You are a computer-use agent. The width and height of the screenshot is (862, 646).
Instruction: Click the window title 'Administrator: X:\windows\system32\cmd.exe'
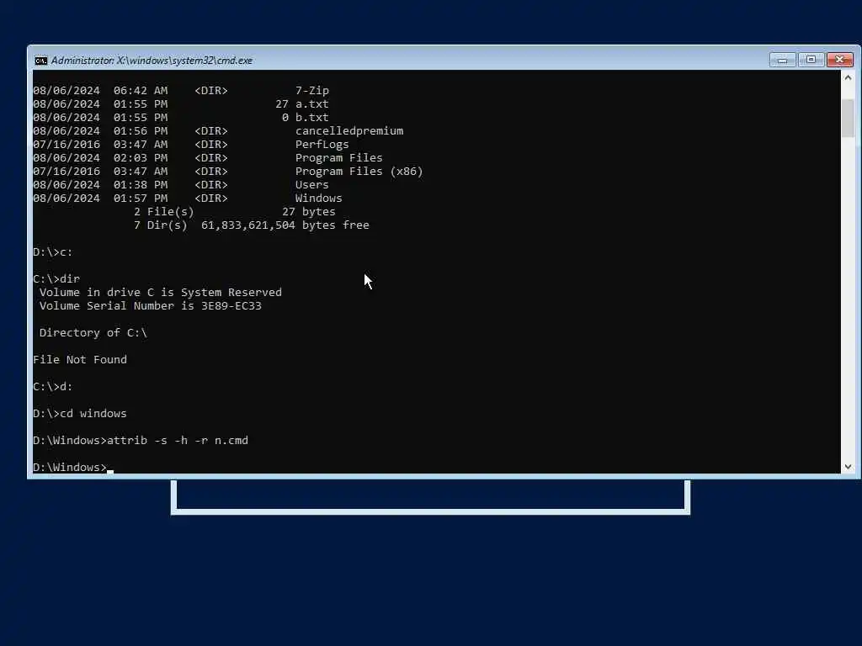click(x=152, y=61)
